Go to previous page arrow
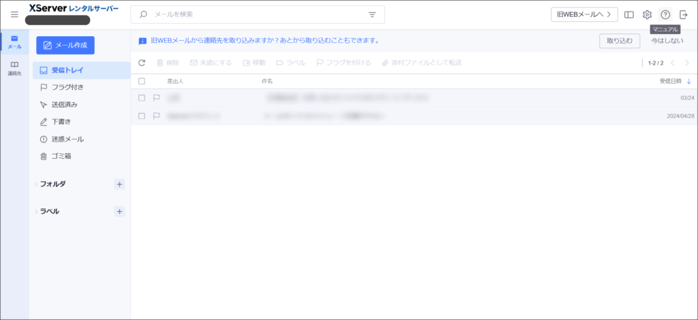The width and height of the screenshot is (698, 320). 673,63
